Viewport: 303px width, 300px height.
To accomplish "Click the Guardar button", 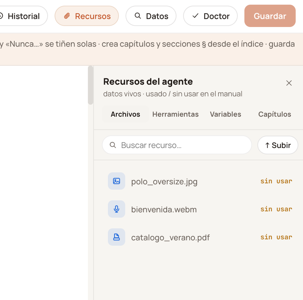I will 270,16.
